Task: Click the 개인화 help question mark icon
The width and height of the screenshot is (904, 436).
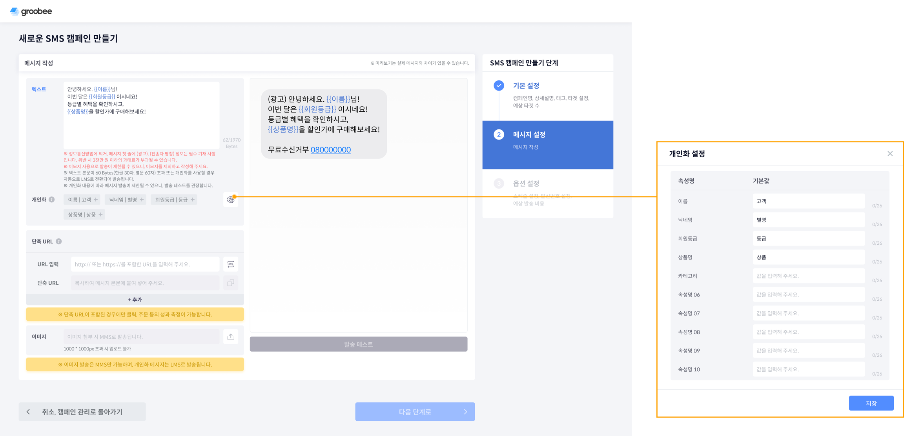Action: click(51, 200)
